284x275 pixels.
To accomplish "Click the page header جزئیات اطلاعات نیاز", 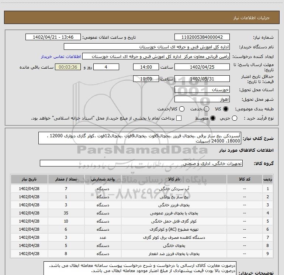I will coord(252,18).
